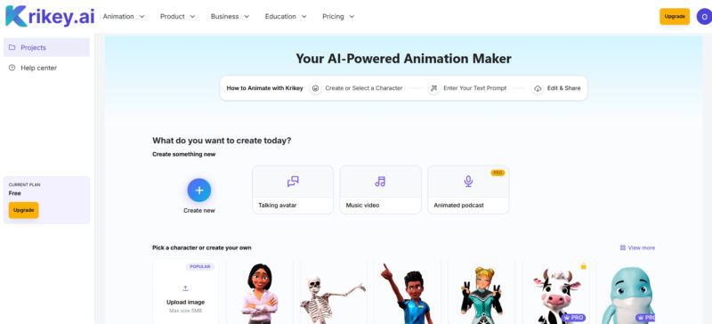Screen dimensions: 712x324
Task: Click the PRO badge on Animated podcast
Action: click(x=498, y=173)
